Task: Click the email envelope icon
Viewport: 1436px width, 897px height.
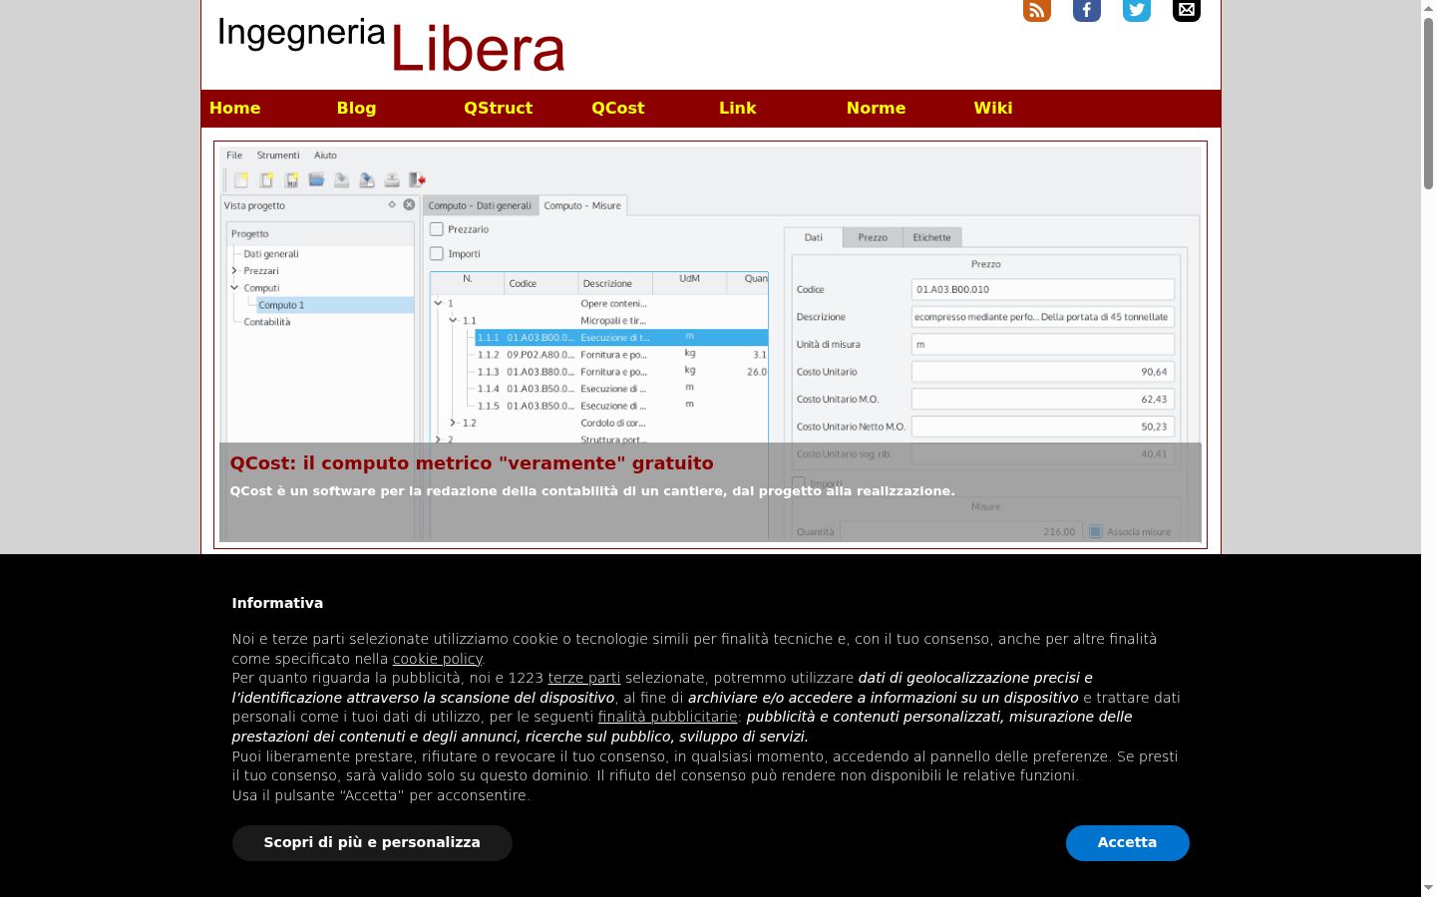Action: (x=1187, y=9)
